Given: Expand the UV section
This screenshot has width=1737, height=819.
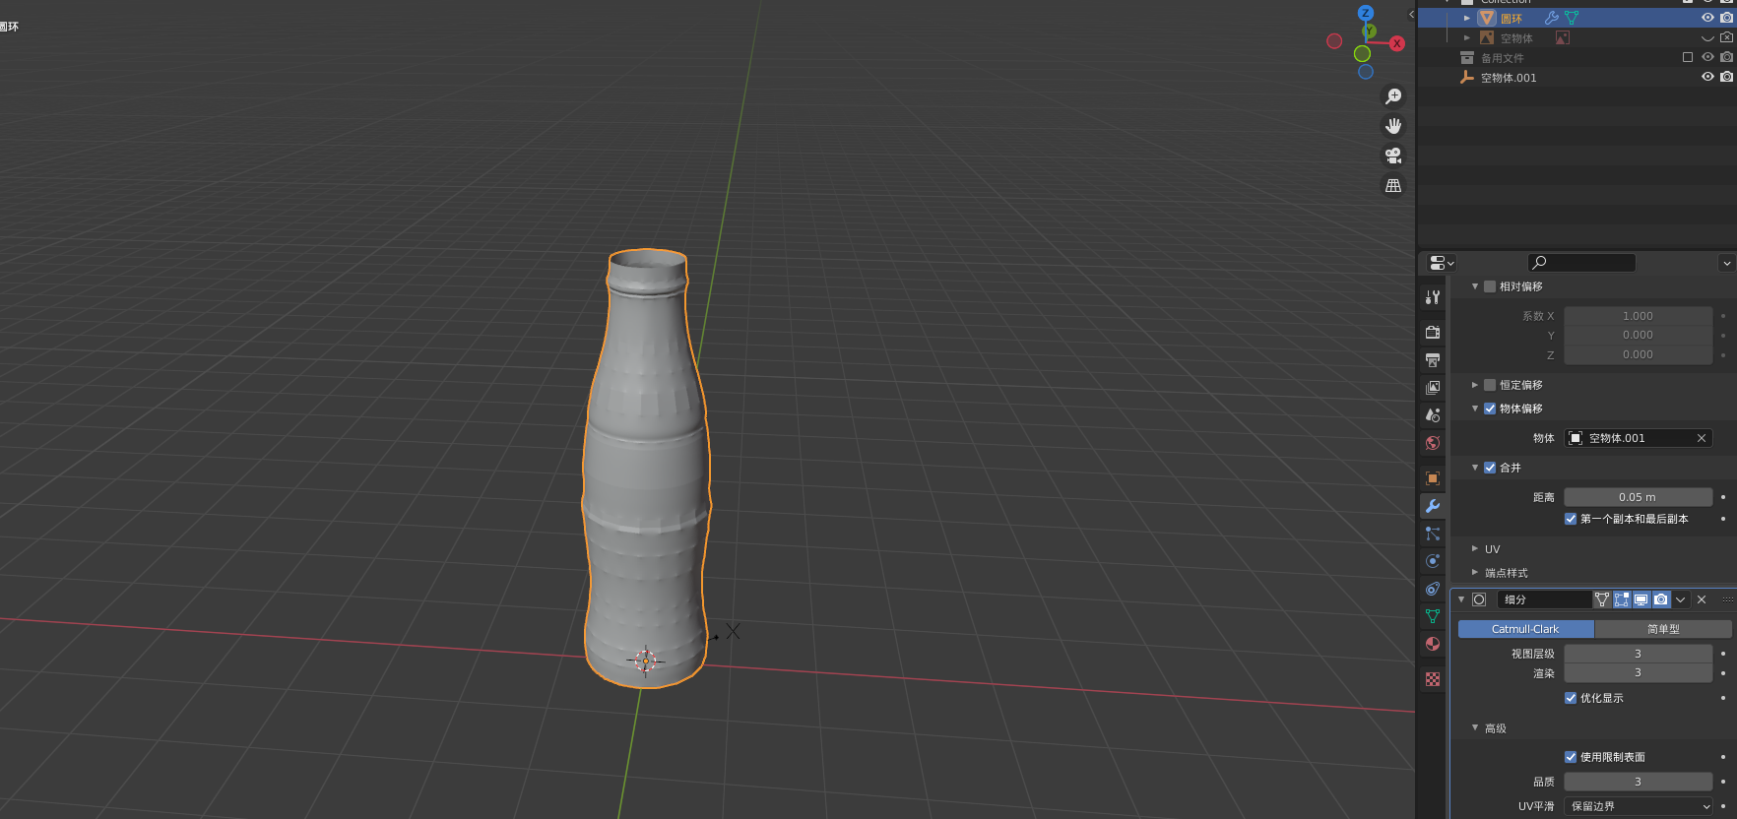Looking at the screenshot, I should (1475, 549).
